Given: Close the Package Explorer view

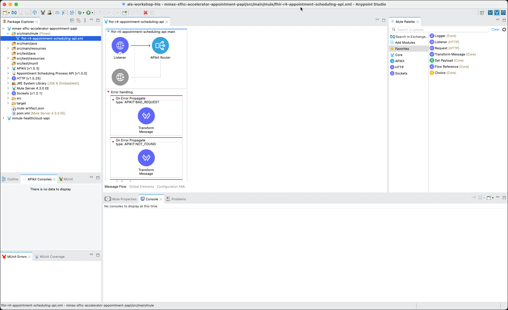Looking at the screenshot, I should [37, 22].
